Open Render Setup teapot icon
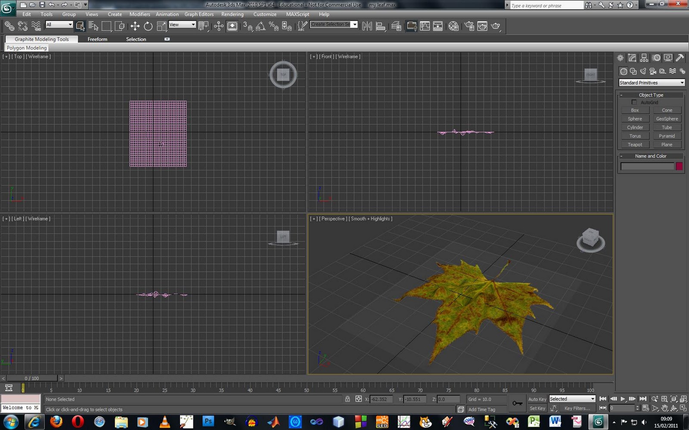689x430 pixels. (x=469, y=26)
